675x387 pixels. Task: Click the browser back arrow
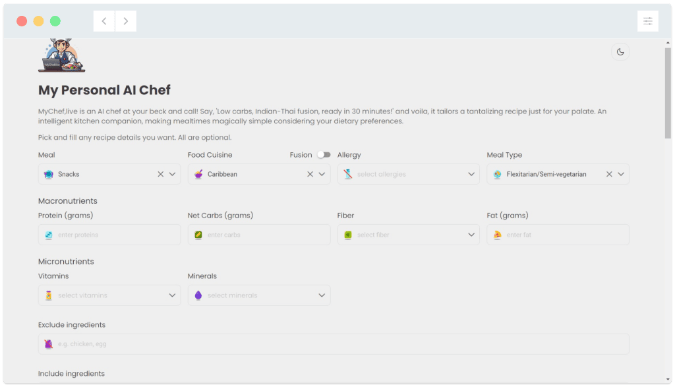104,21
